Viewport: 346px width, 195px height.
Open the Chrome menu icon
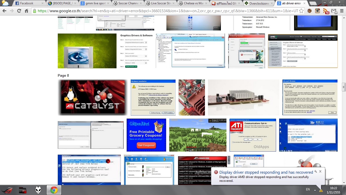[x=341, y=11]
